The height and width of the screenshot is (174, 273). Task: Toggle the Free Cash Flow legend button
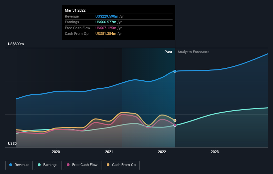[82, 165]
